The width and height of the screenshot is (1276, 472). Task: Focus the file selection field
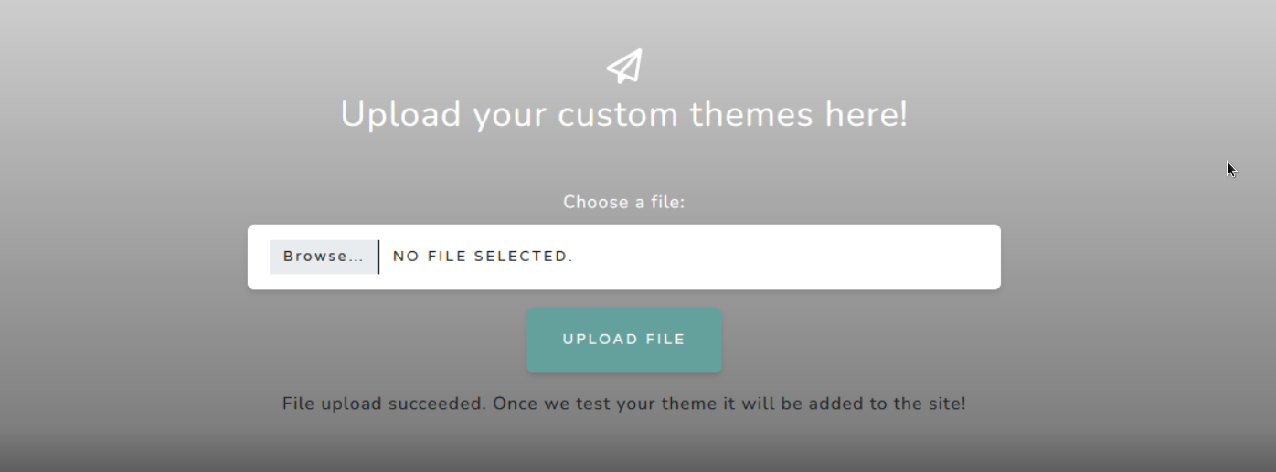point(623,257)
